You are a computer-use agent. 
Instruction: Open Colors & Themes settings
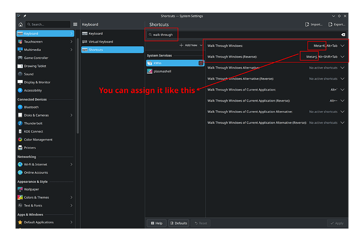pos(45,197)
